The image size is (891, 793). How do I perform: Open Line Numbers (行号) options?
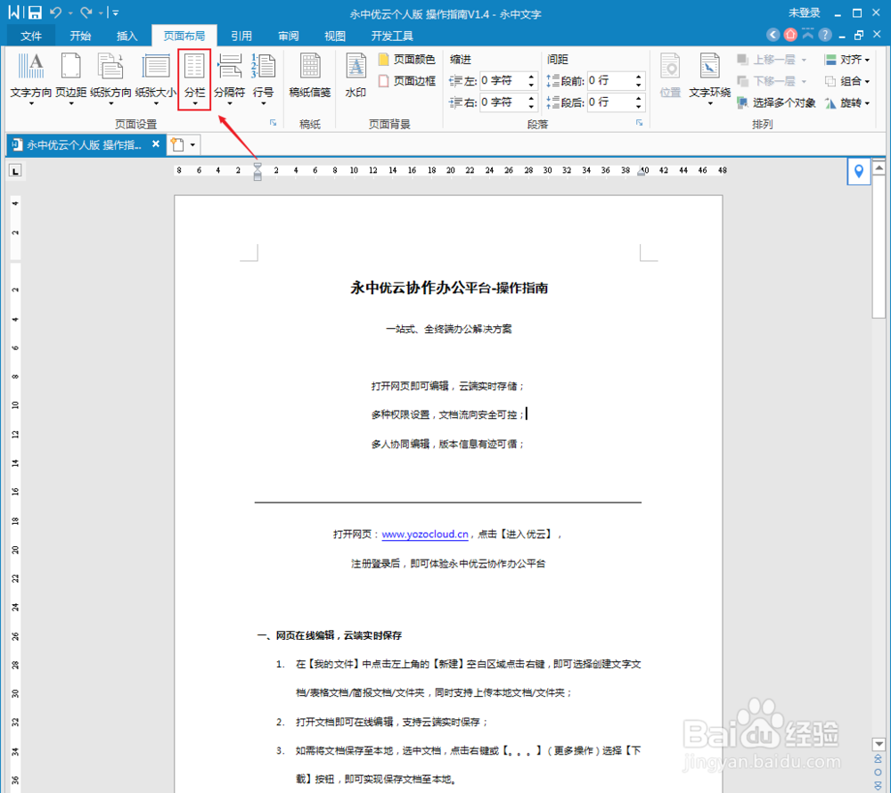(x=263, y=78)
